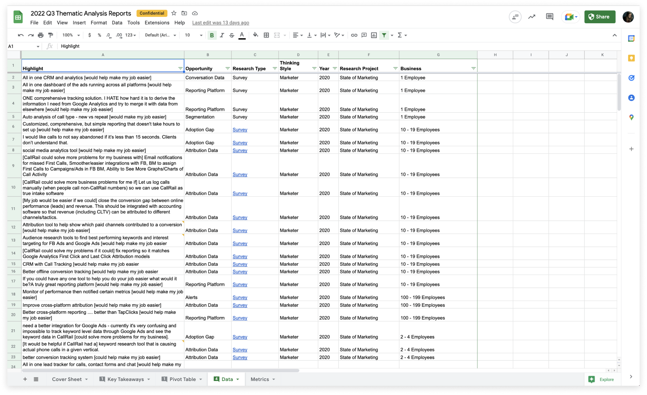This screenshot has height=395, width=647.
Task: Open text rotation dropdown
Action: [x=339, y=35]
